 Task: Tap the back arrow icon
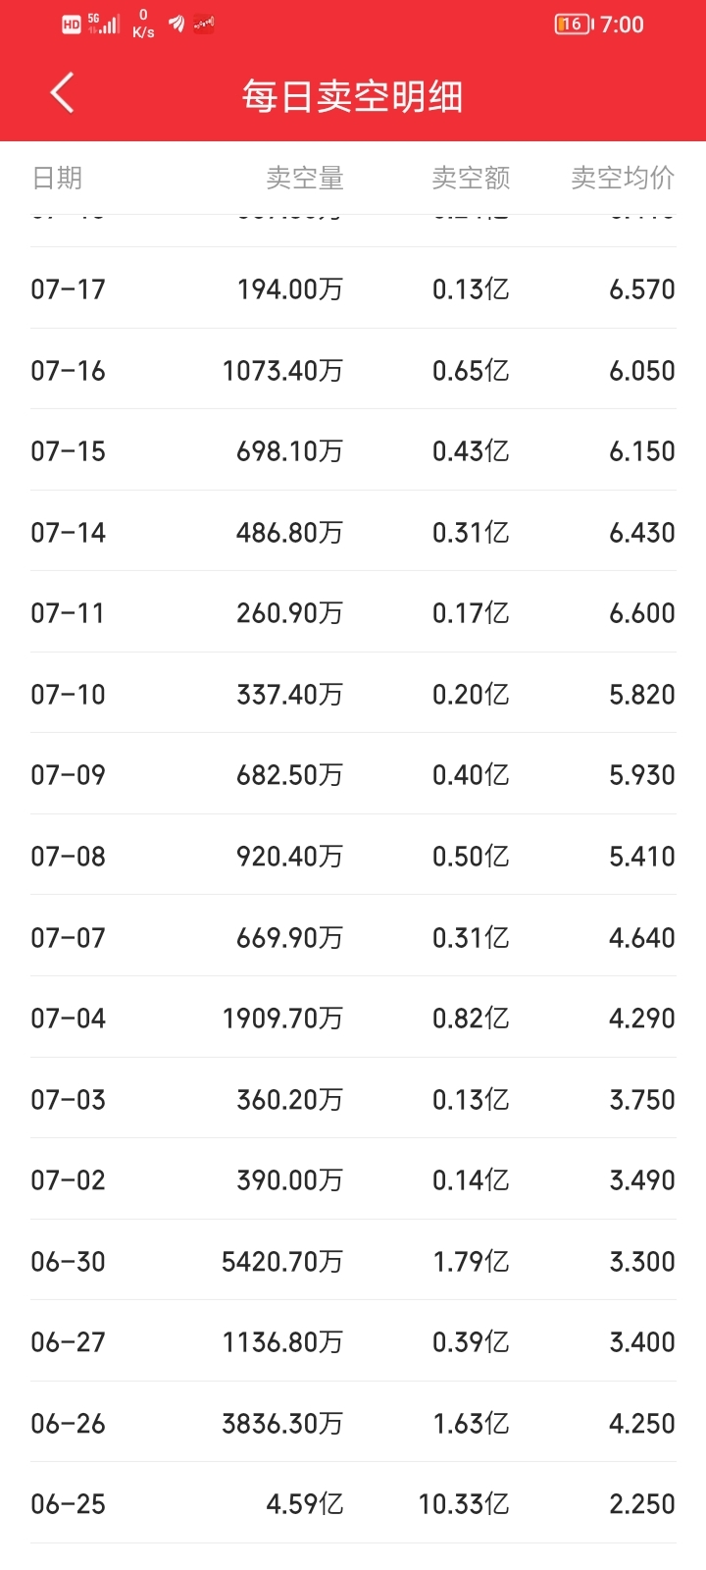[x=62, y=94]
